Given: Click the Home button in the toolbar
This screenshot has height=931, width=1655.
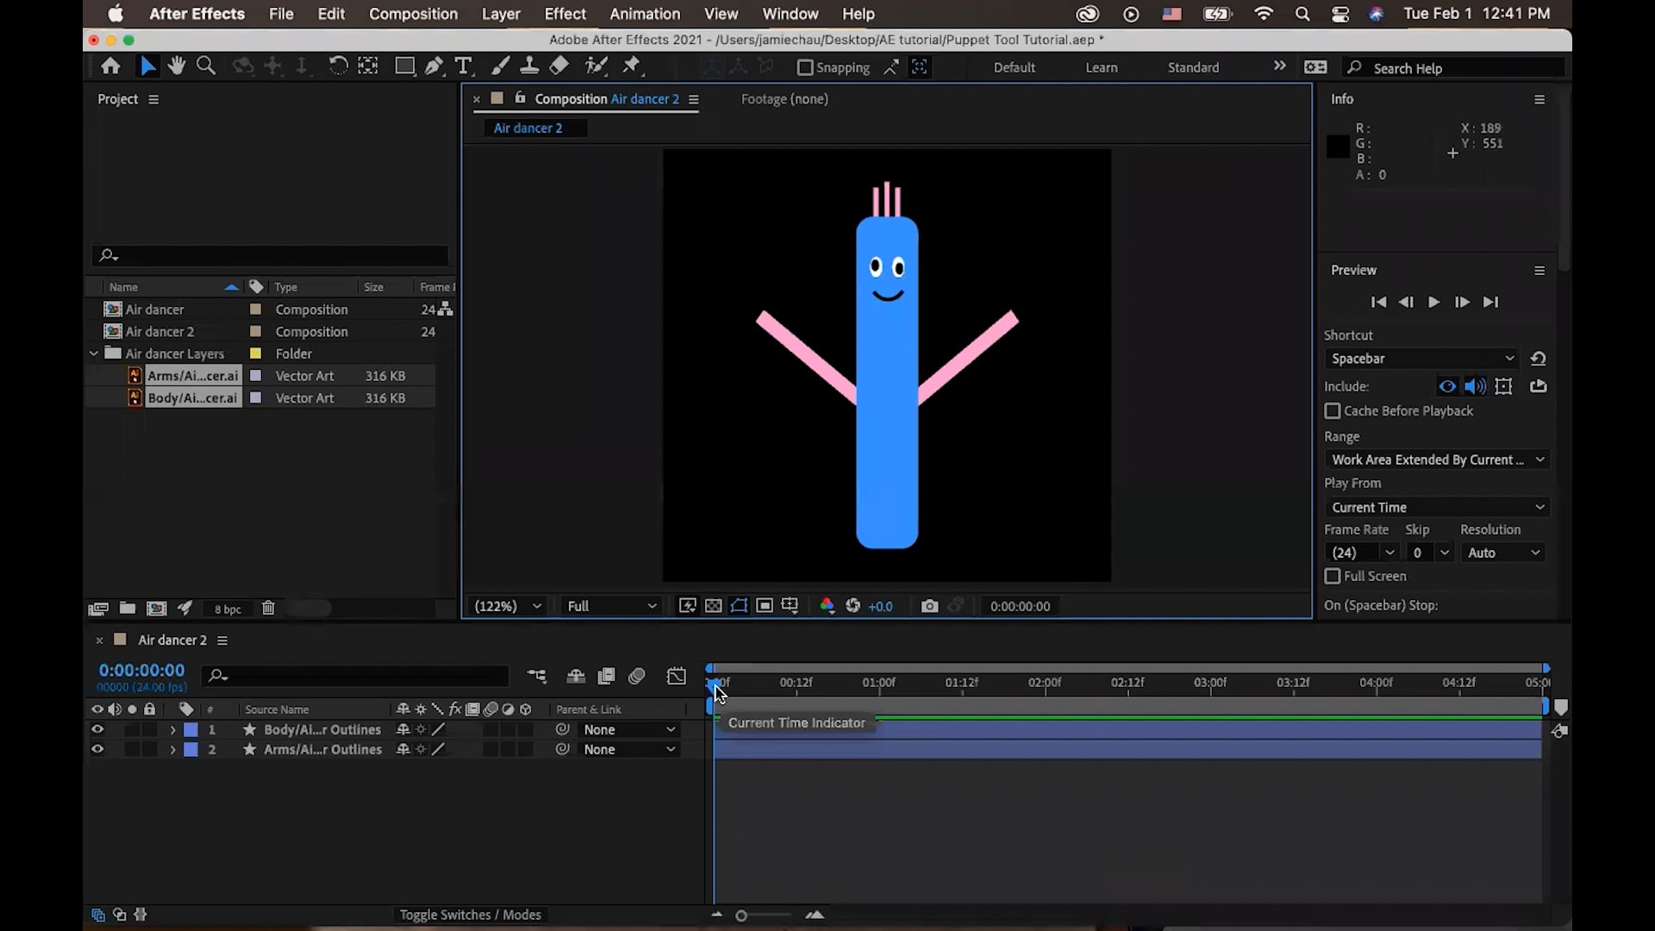Looking at the screenshot, I should point(110,66).
